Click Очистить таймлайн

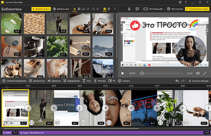[199, 81]
